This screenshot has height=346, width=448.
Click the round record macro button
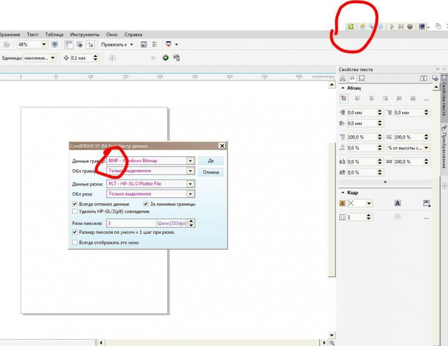tap(410, 26)
